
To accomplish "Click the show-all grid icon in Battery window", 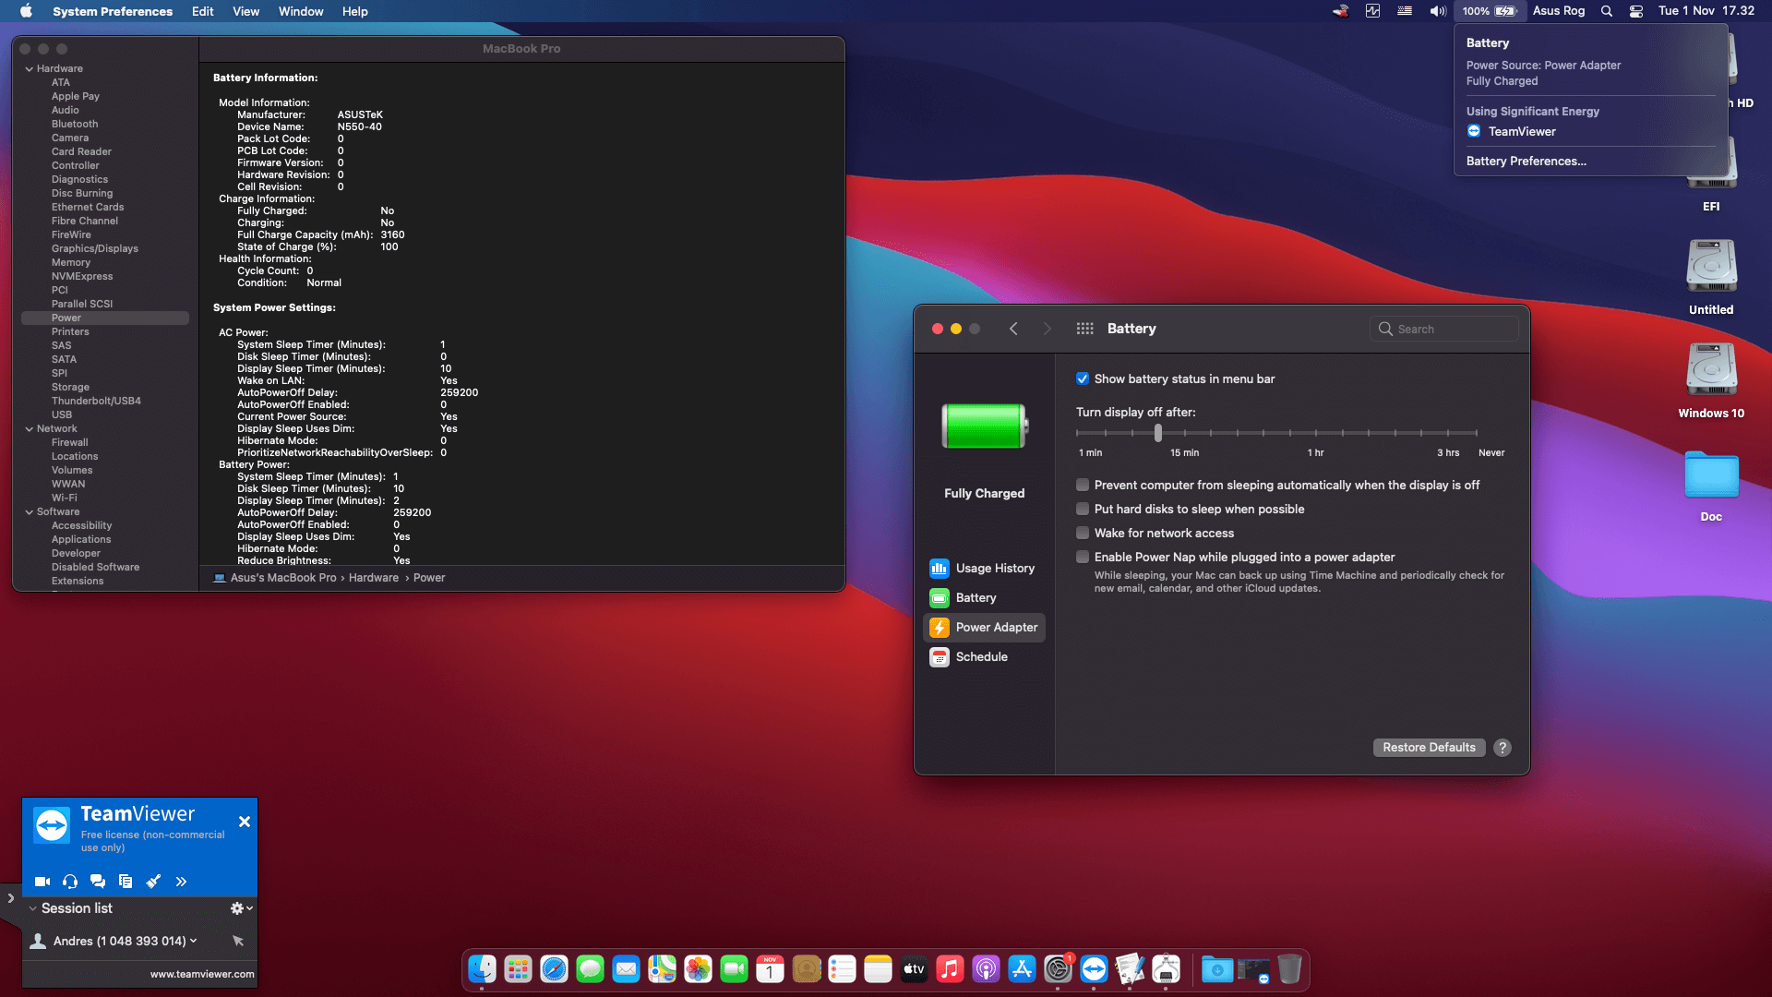I will (1084, 329).
